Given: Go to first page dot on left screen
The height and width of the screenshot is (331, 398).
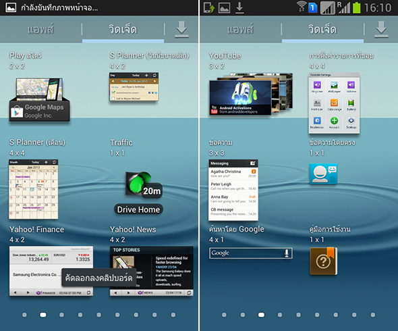Looking at the screenshot, I should (x=24, y=315).
